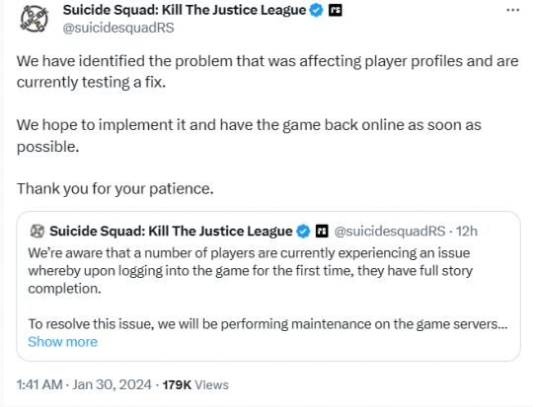Click the PlayStation affiliate badge in the header
This screenshot has width=533, height=407.
[336, 10]
